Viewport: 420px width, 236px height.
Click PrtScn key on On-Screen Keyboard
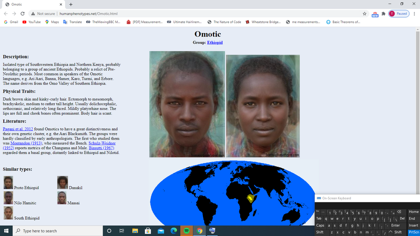(x=414, y=232)
